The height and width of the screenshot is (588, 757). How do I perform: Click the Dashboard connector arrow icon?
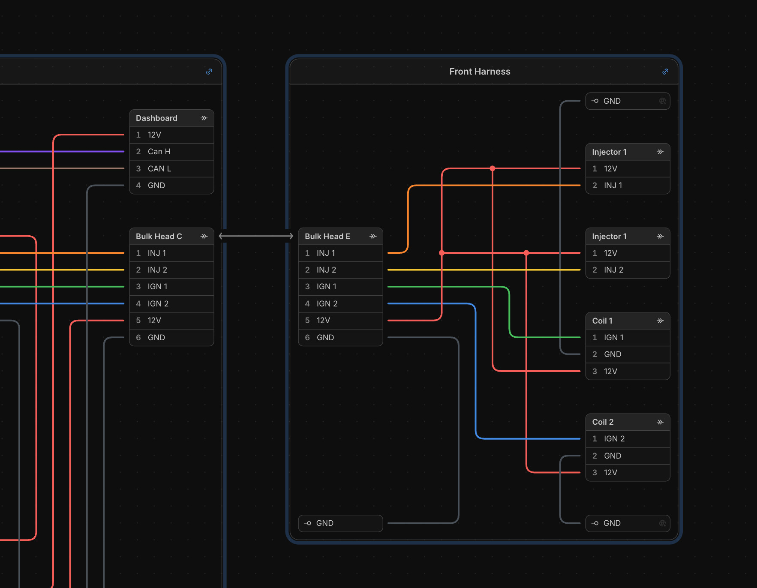204,118
